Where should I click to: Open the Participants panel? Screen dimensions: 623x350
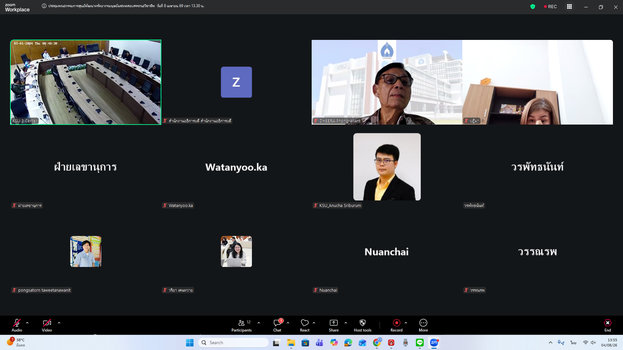pos(241,325)
